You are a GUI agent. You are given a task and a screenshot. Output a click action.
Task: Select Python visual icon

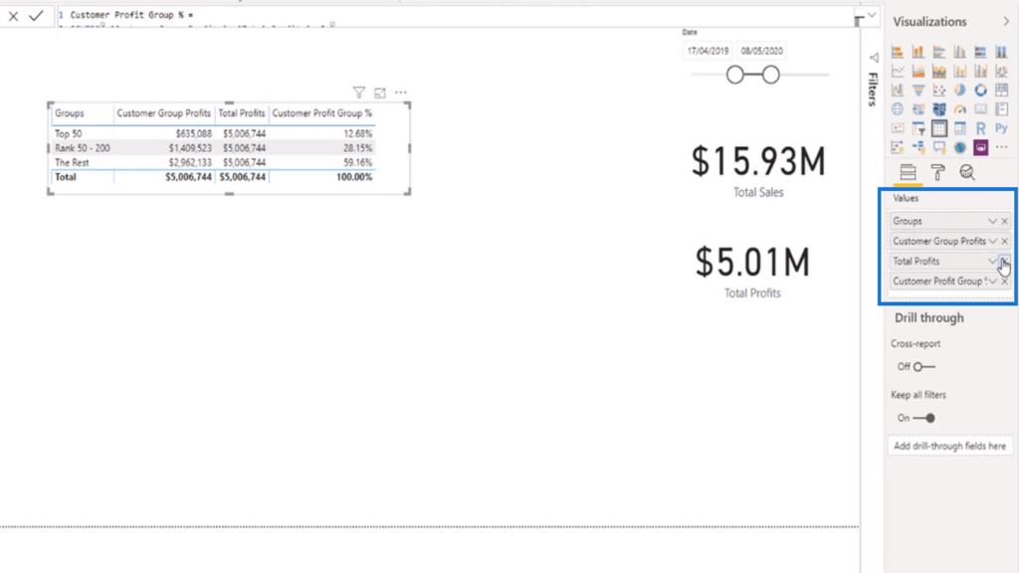click(1001, 128)
